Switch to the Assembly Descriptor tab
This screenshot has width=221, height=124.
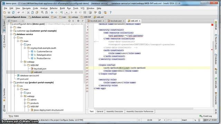coord(115,111)
